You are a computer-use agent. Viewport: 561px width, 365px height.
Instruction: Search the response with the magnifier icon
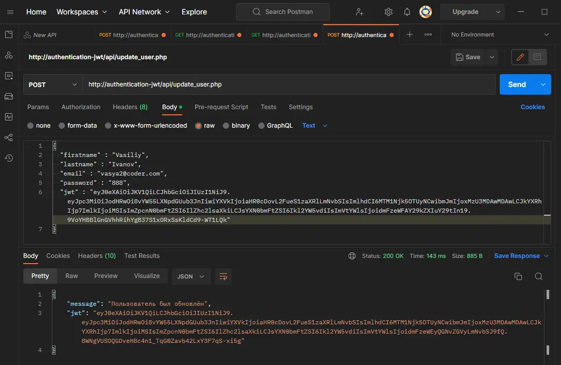[538, 276]
